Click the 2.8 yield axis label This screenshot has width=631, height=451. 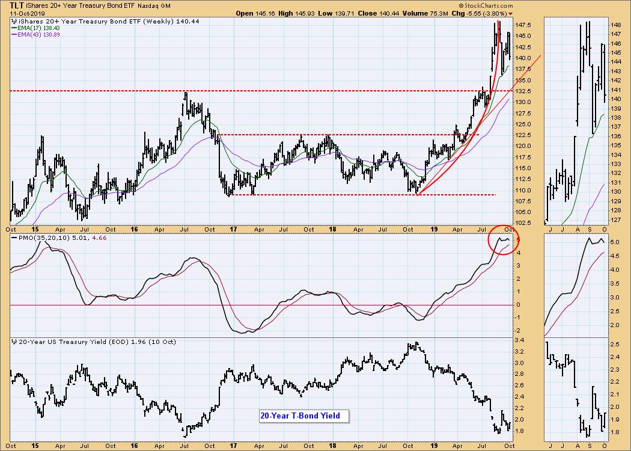520,374
